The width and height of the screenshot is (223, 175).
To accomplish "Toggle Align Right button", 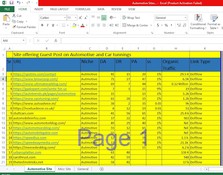I will click(x=104, y=25).
